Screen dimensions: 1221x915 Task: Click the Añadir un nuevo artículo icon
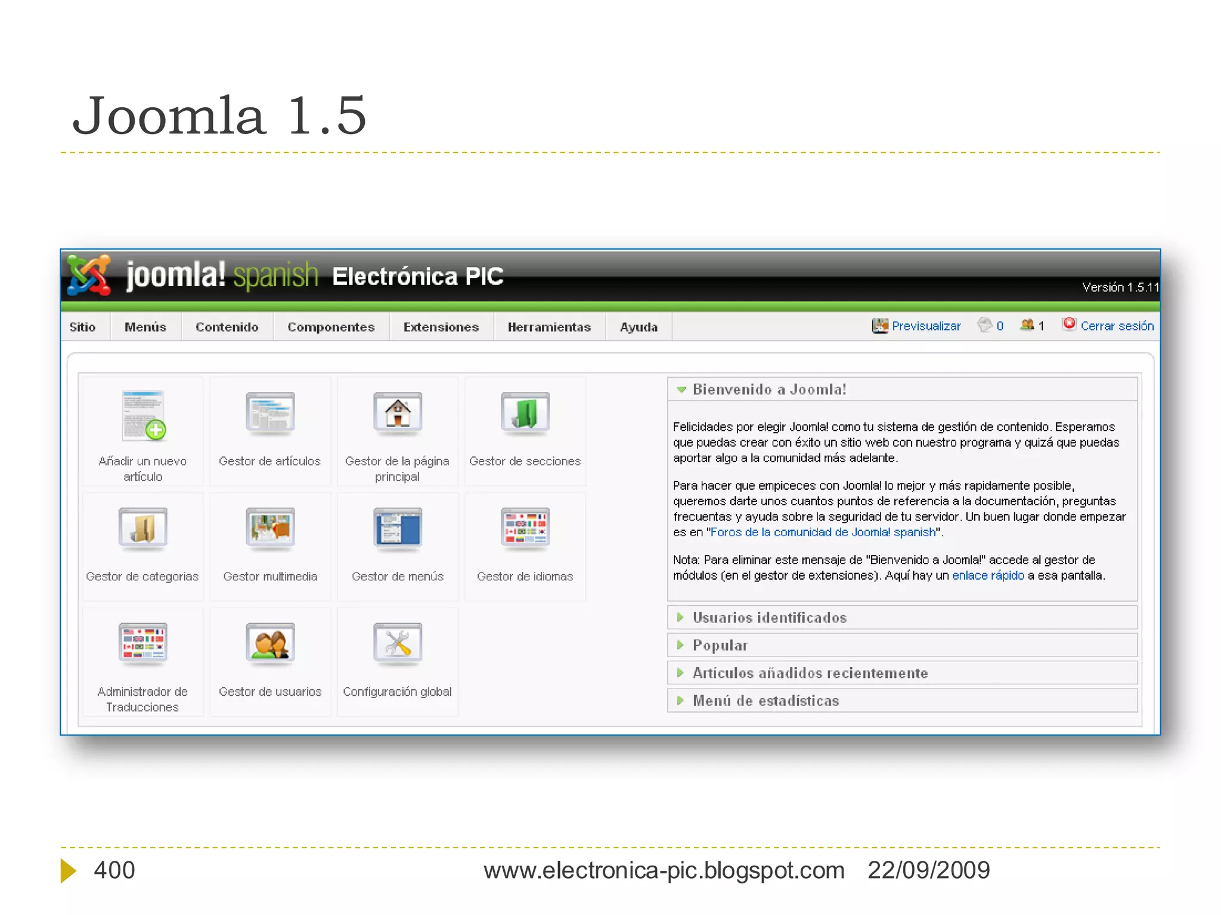pos(143,416)
